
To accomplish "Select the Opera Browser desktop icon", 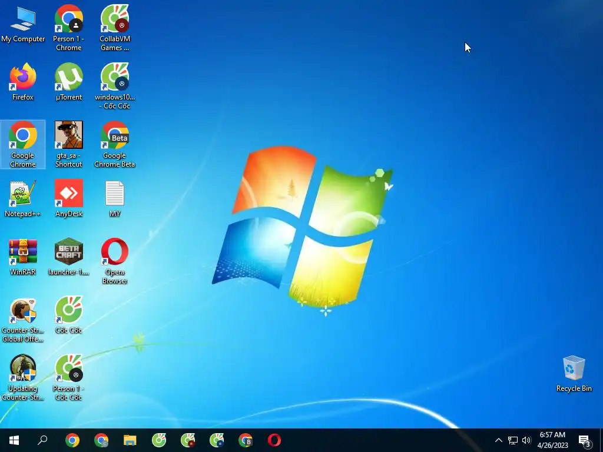I will click(x=115, y=261).
